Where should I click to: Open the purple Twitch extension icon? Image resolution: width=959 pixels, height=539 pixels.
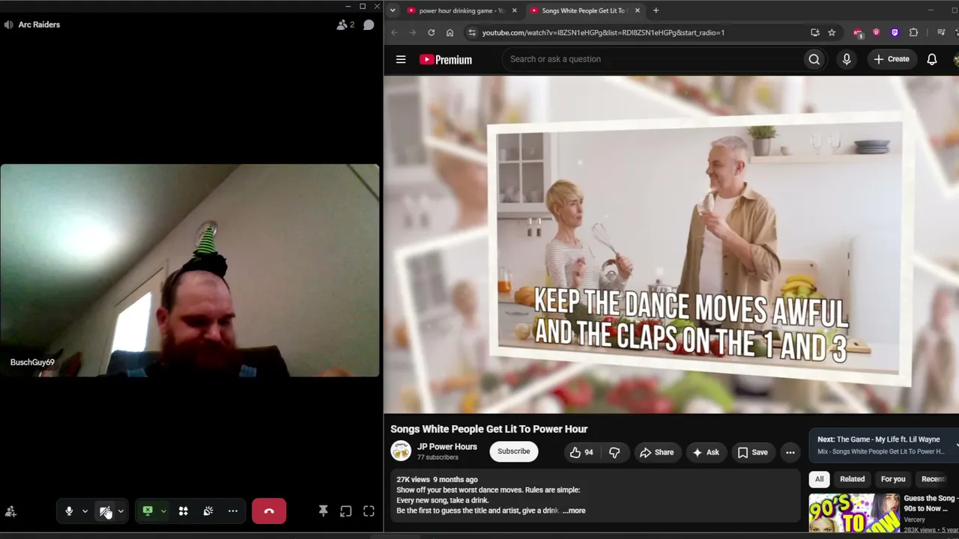click(x=895, y=33)
